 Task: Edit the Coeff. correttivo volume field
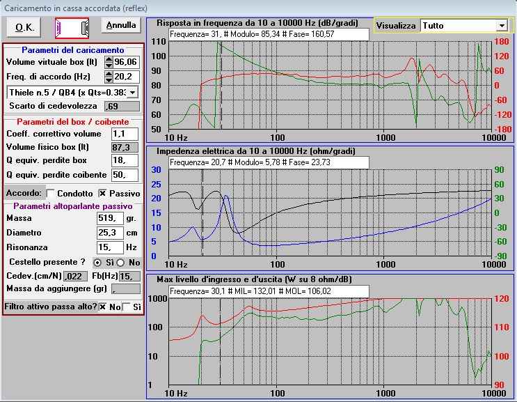click(125, 134)
